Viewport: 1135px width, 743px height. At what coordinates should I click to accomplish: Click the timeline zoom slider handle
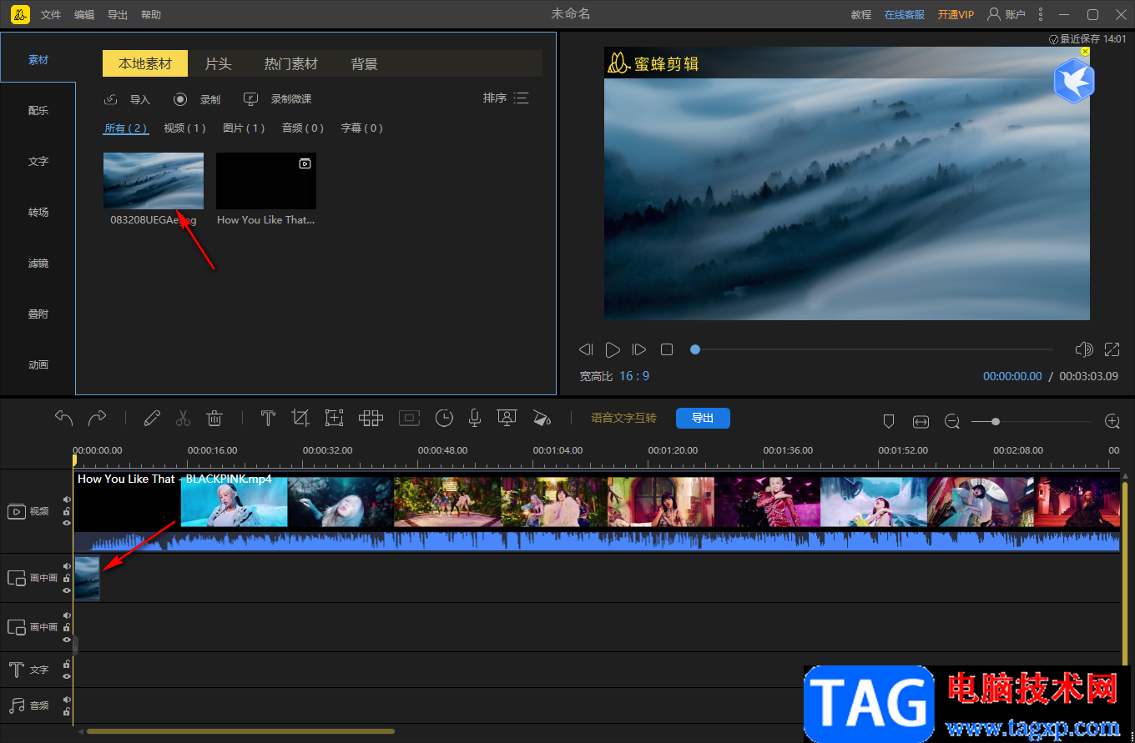[x=996, y=422]
